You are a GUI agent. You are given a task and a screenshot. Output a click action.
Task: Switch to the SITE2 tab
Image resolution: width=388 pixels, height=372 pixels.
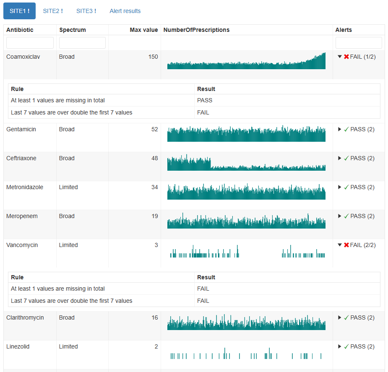click(x=53, y=11)
